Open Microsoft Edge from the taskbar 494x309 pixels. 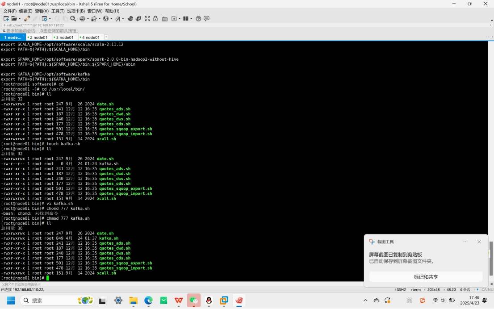click(x=148, y=301)
